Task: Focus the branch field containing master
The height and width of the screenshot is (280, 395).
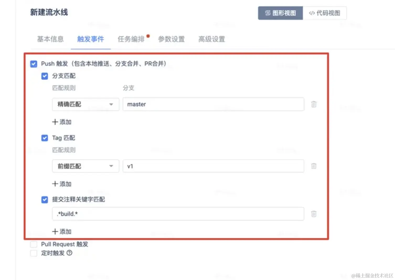Action: 213,104
